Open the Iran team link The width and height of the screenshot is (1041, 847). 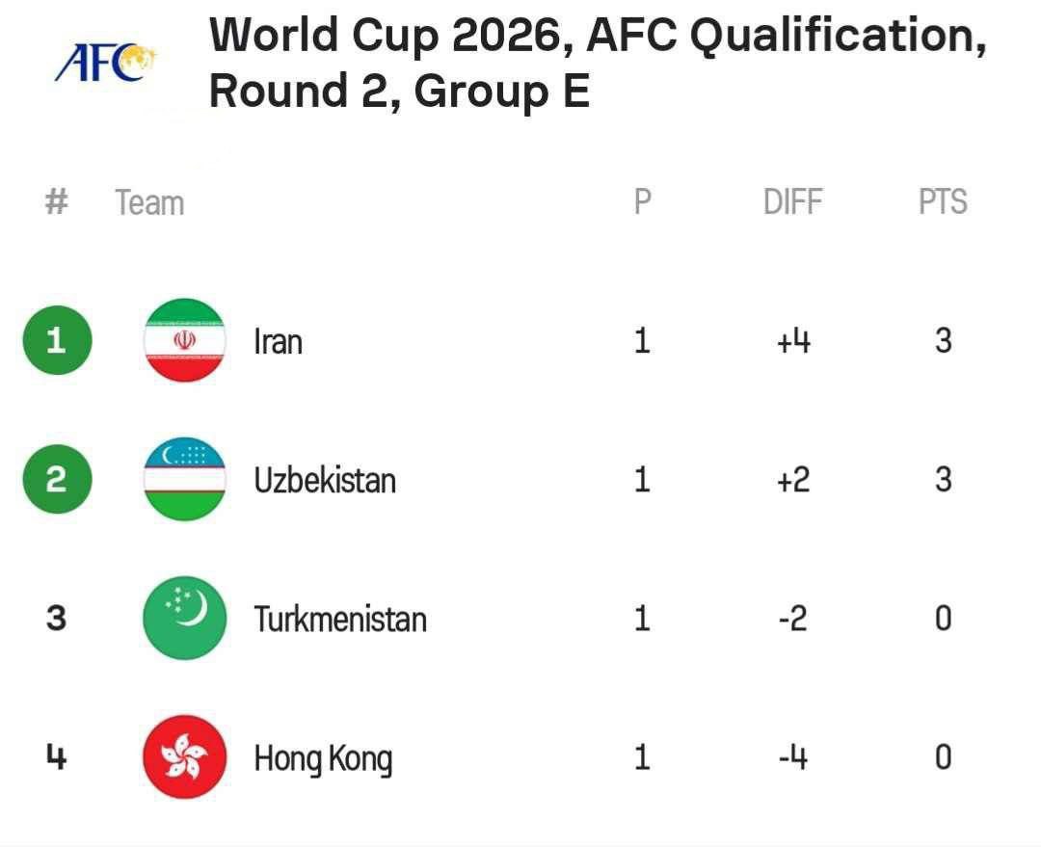click(x=278, y=341)
